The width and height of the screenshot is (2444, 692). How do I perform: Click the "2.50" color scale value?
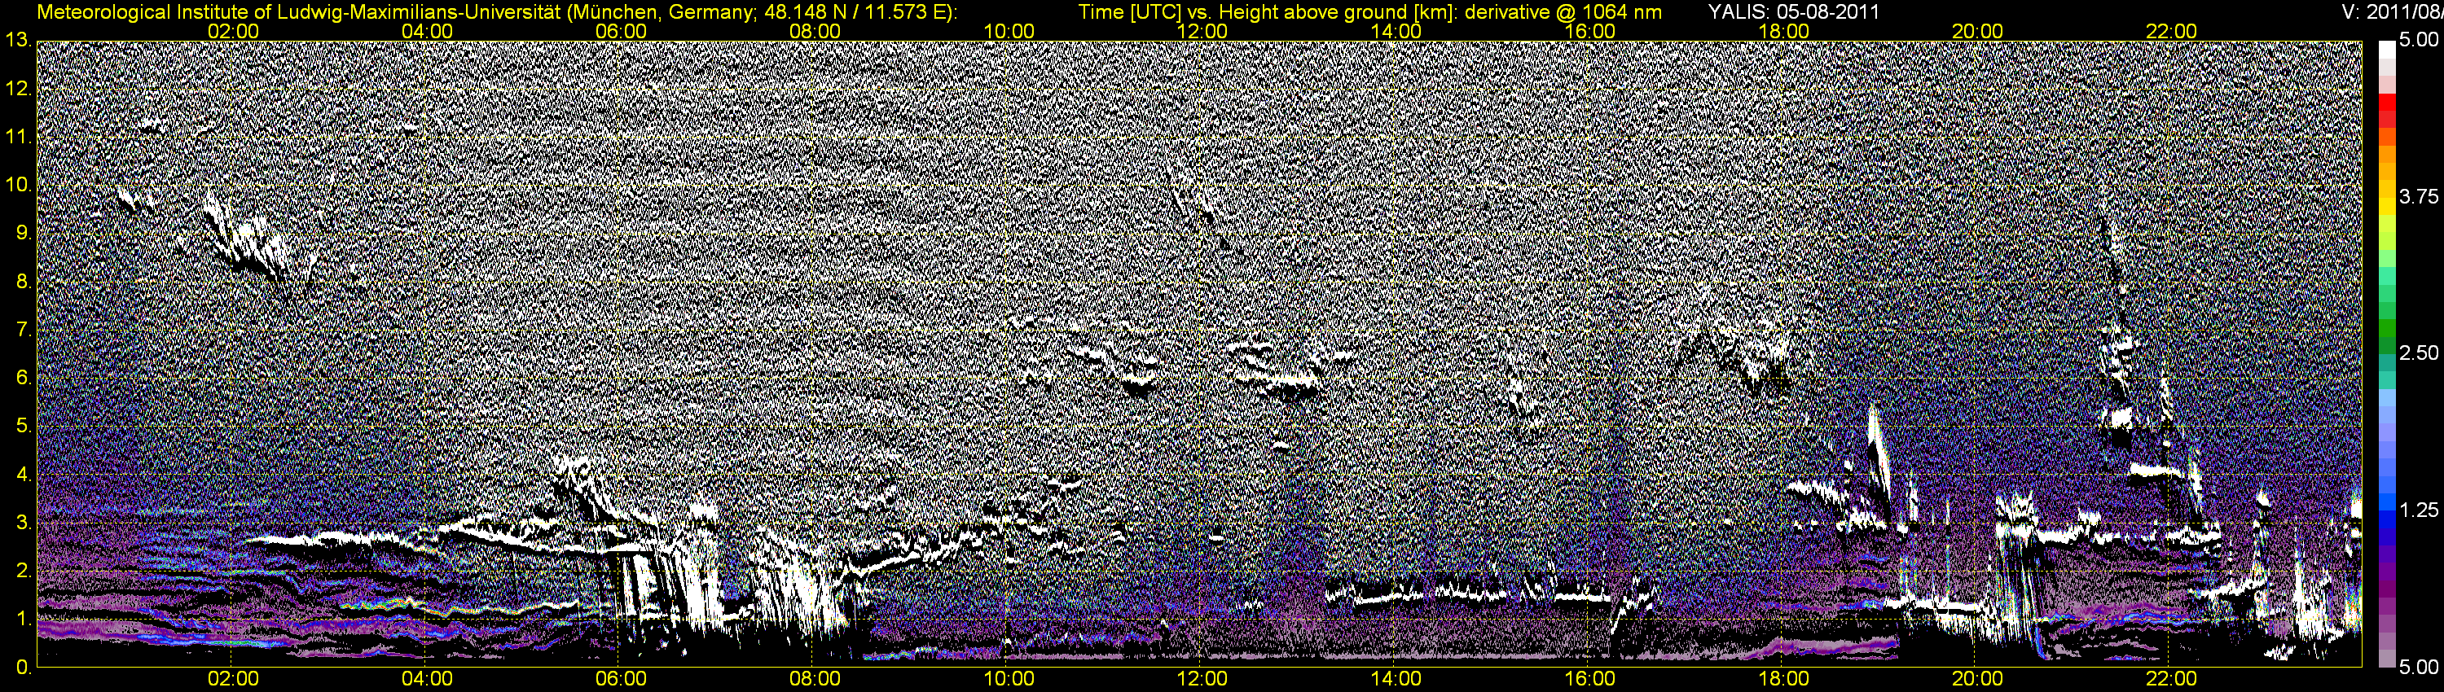pyautogui.click(x=2419, y=353)
